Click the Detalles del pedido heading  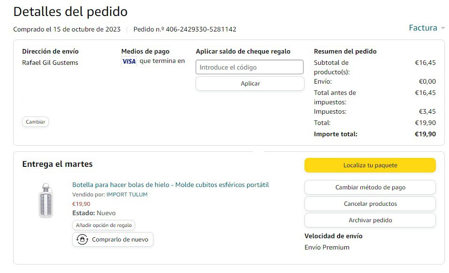point(70,11)
